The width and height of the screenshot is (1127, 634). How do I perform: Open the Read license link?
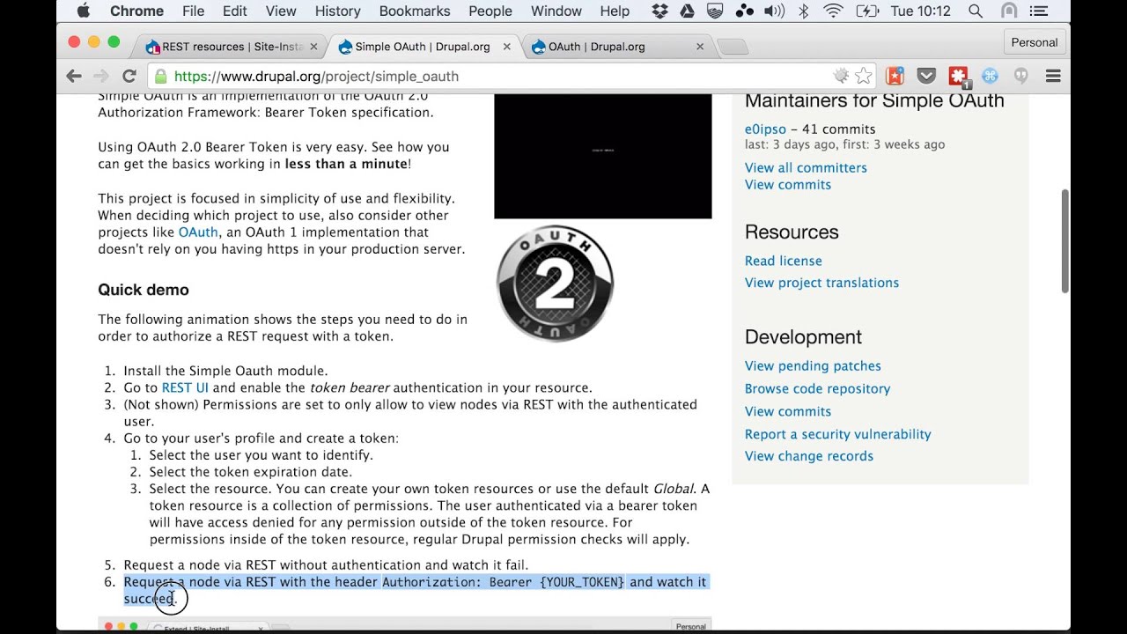coord(784,261)
